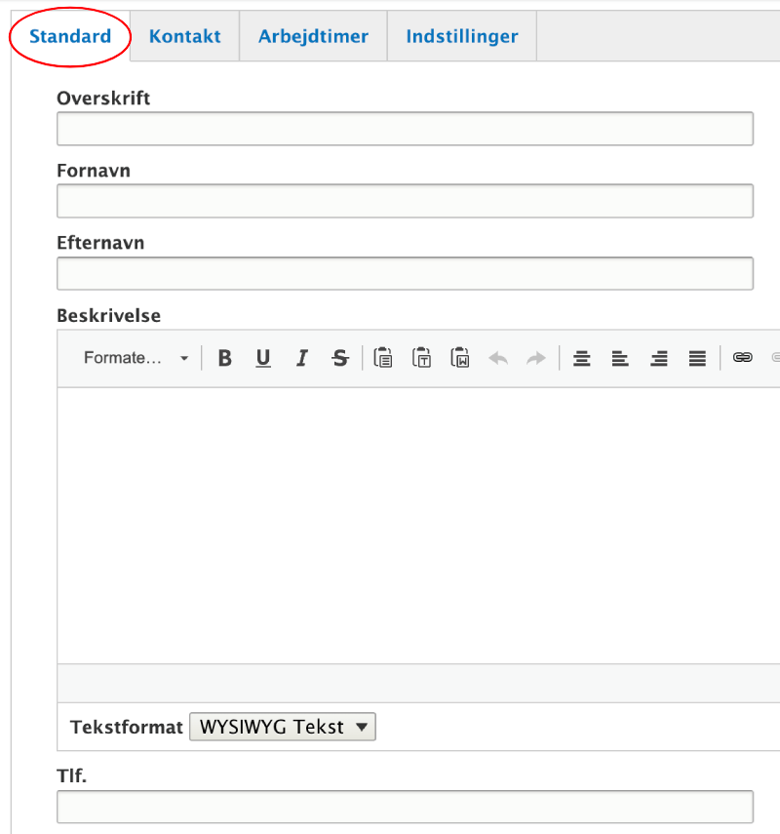Open the Formatering style dropdown
This screenshot has height=834, width=780.
(x=136, y=358)
